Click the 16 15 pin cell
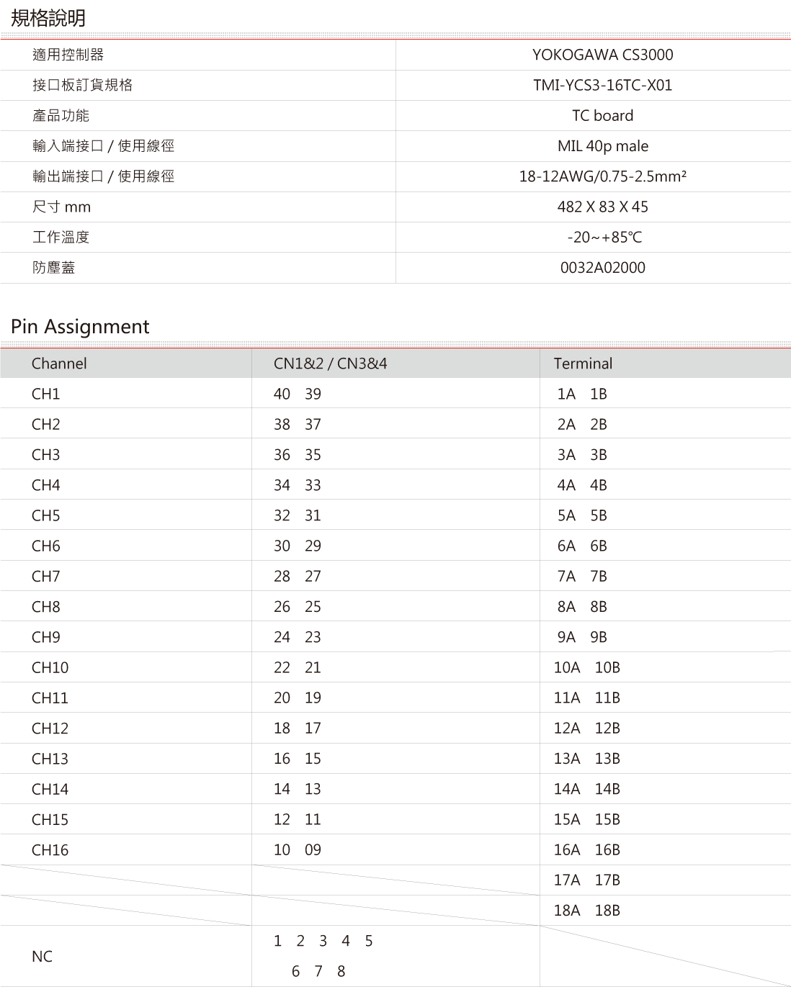 (297, 759)
